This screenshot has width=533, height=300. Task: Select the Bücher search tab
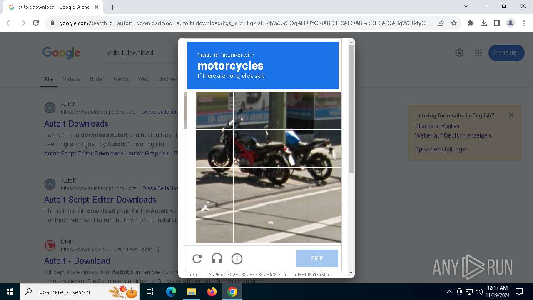[x=168, y=79]
